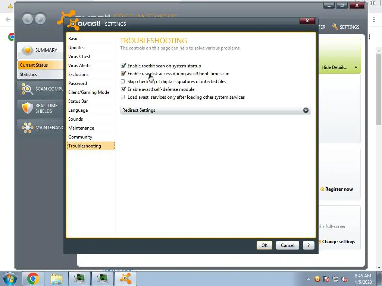This screenshot has width=382, height=286.
Task: Open the Basic settings page
Action: (x=73, y=39)
